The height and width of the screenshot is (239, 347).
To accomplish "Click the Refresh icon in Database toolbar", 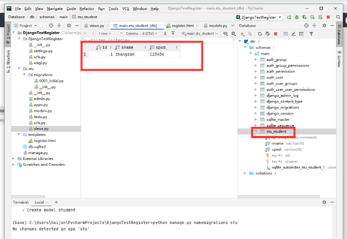I will click(260, 34).
